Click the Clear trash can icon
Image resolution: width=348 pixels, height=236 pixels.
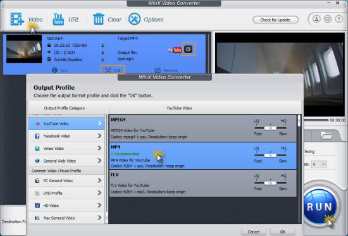[98, 19]
